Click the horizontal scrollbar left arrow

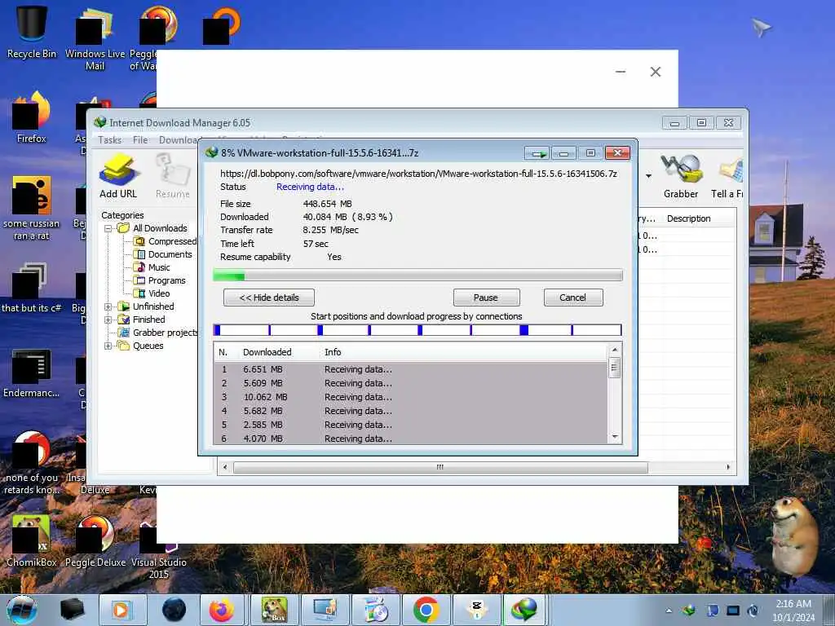(225, 467)
